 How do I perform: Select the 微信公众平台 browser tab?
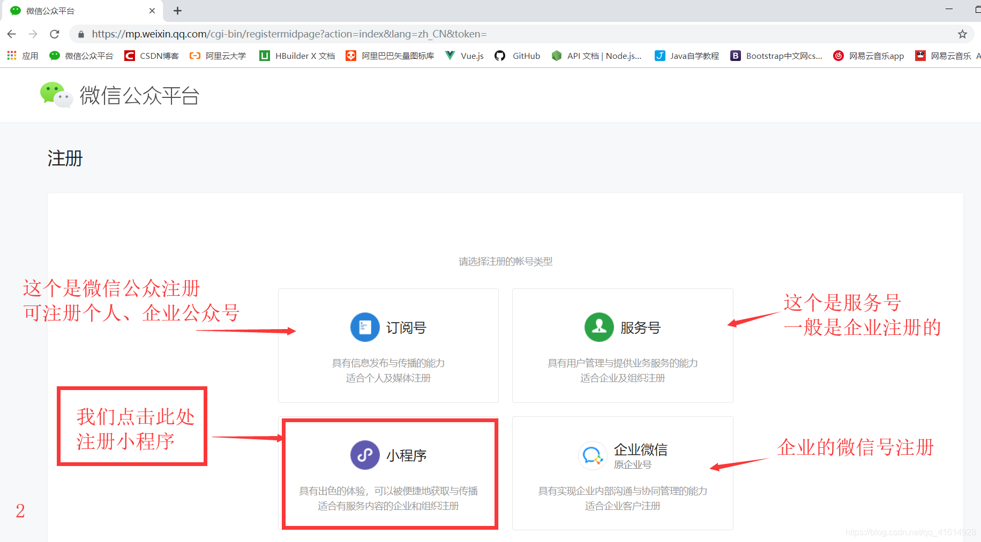click(x=83, y=11)
